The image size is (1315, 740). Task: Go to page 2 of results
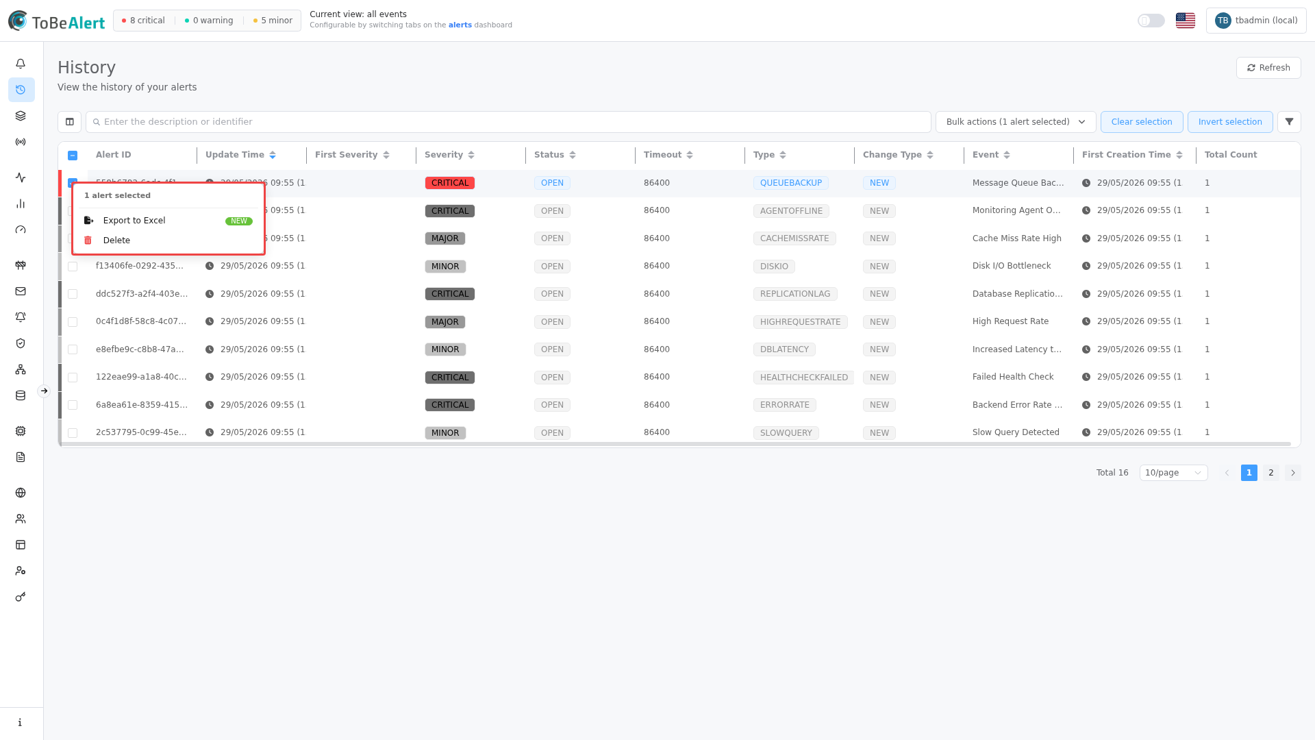click(x=1270, y=473)
